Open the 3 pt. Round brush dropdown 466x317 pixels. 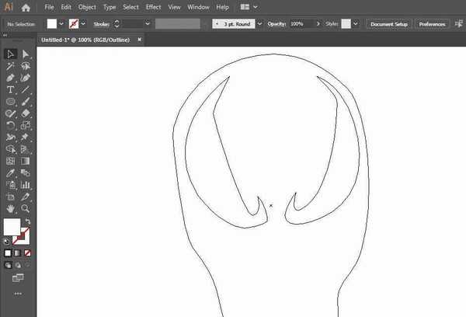(259, 24)
